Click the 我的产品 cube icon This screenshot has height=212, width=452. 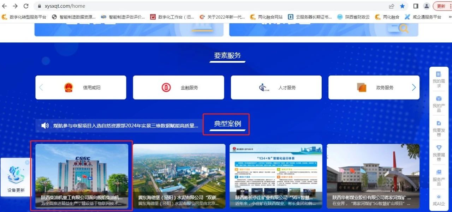439,99
